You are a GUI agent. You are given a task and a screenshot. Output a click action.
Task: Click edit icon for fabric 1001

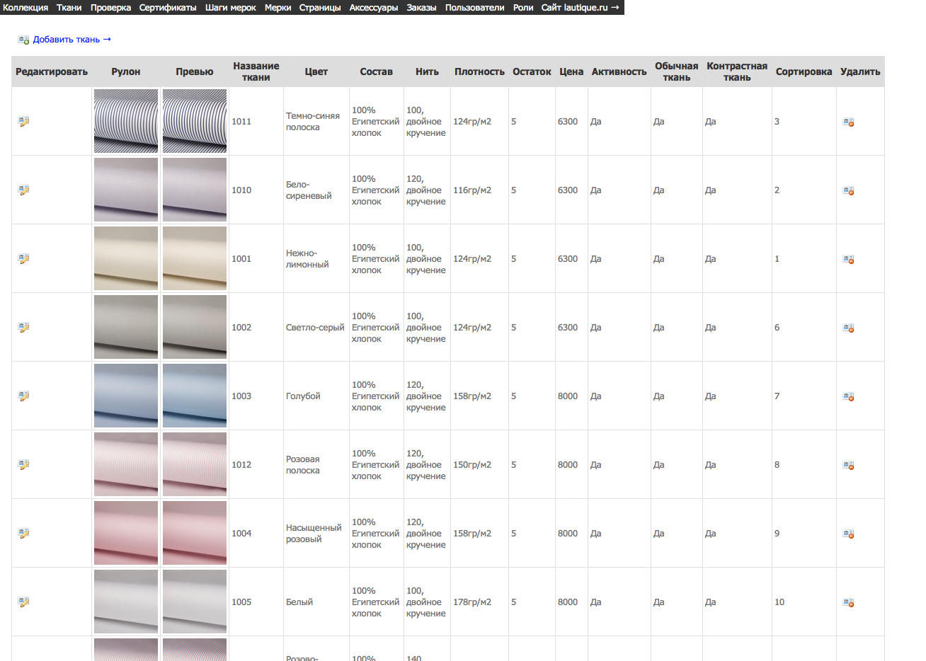(23, 259)
